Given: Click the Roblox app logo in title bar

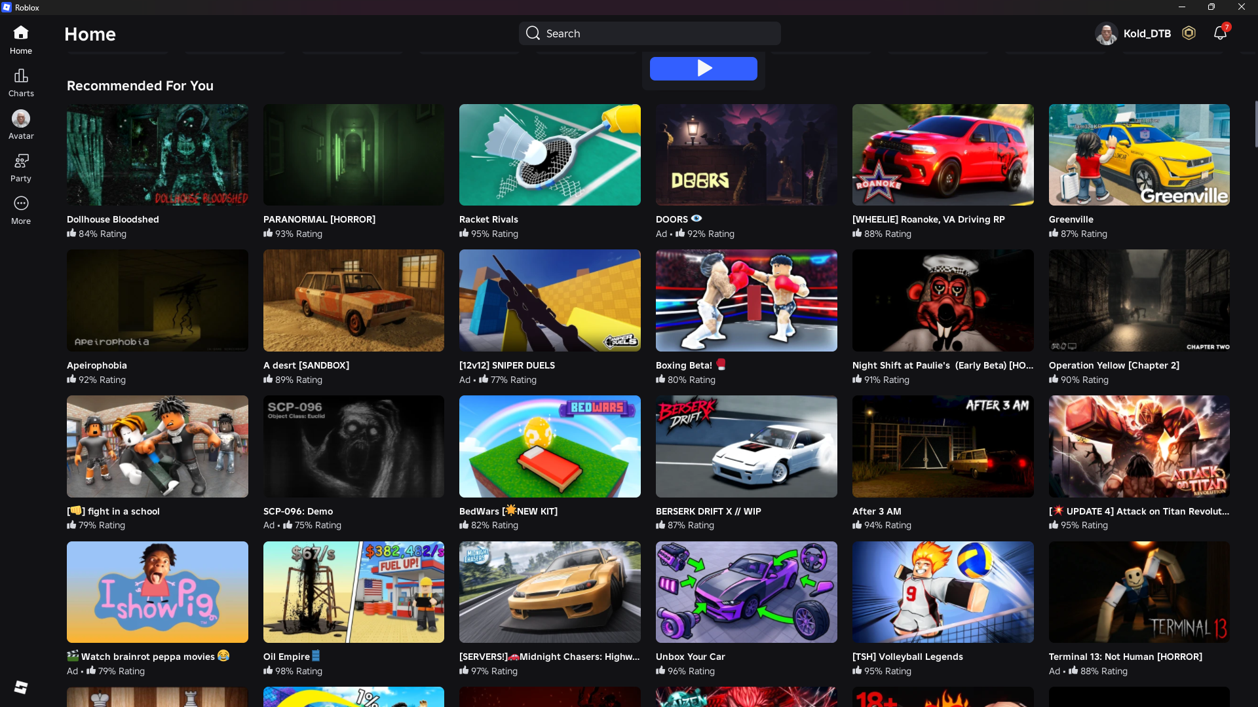Looking at the screenshot, I should [x=7, y=7].
